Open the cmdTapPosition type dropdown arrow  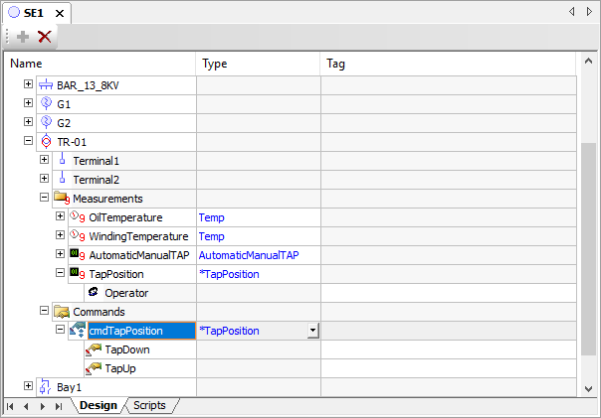[x=312, y=331]
